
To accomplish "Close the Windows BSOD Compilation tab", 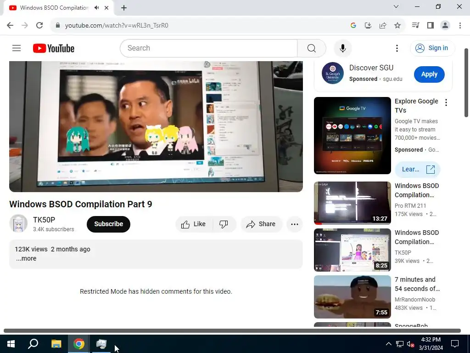I will point(106,8).
